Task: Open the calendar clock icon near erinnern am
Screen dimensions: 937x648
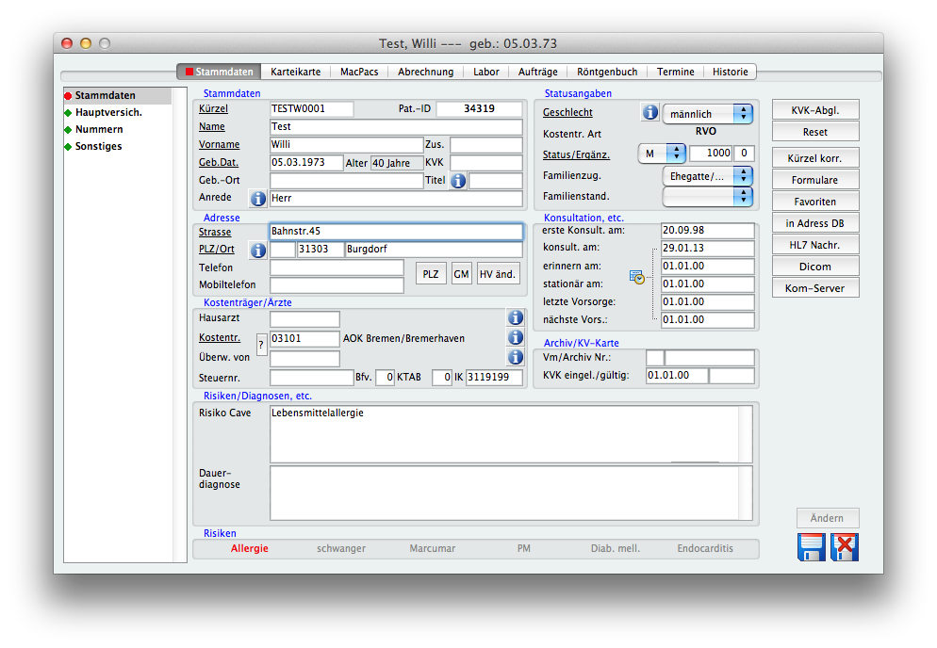Action: coord(638,277)
